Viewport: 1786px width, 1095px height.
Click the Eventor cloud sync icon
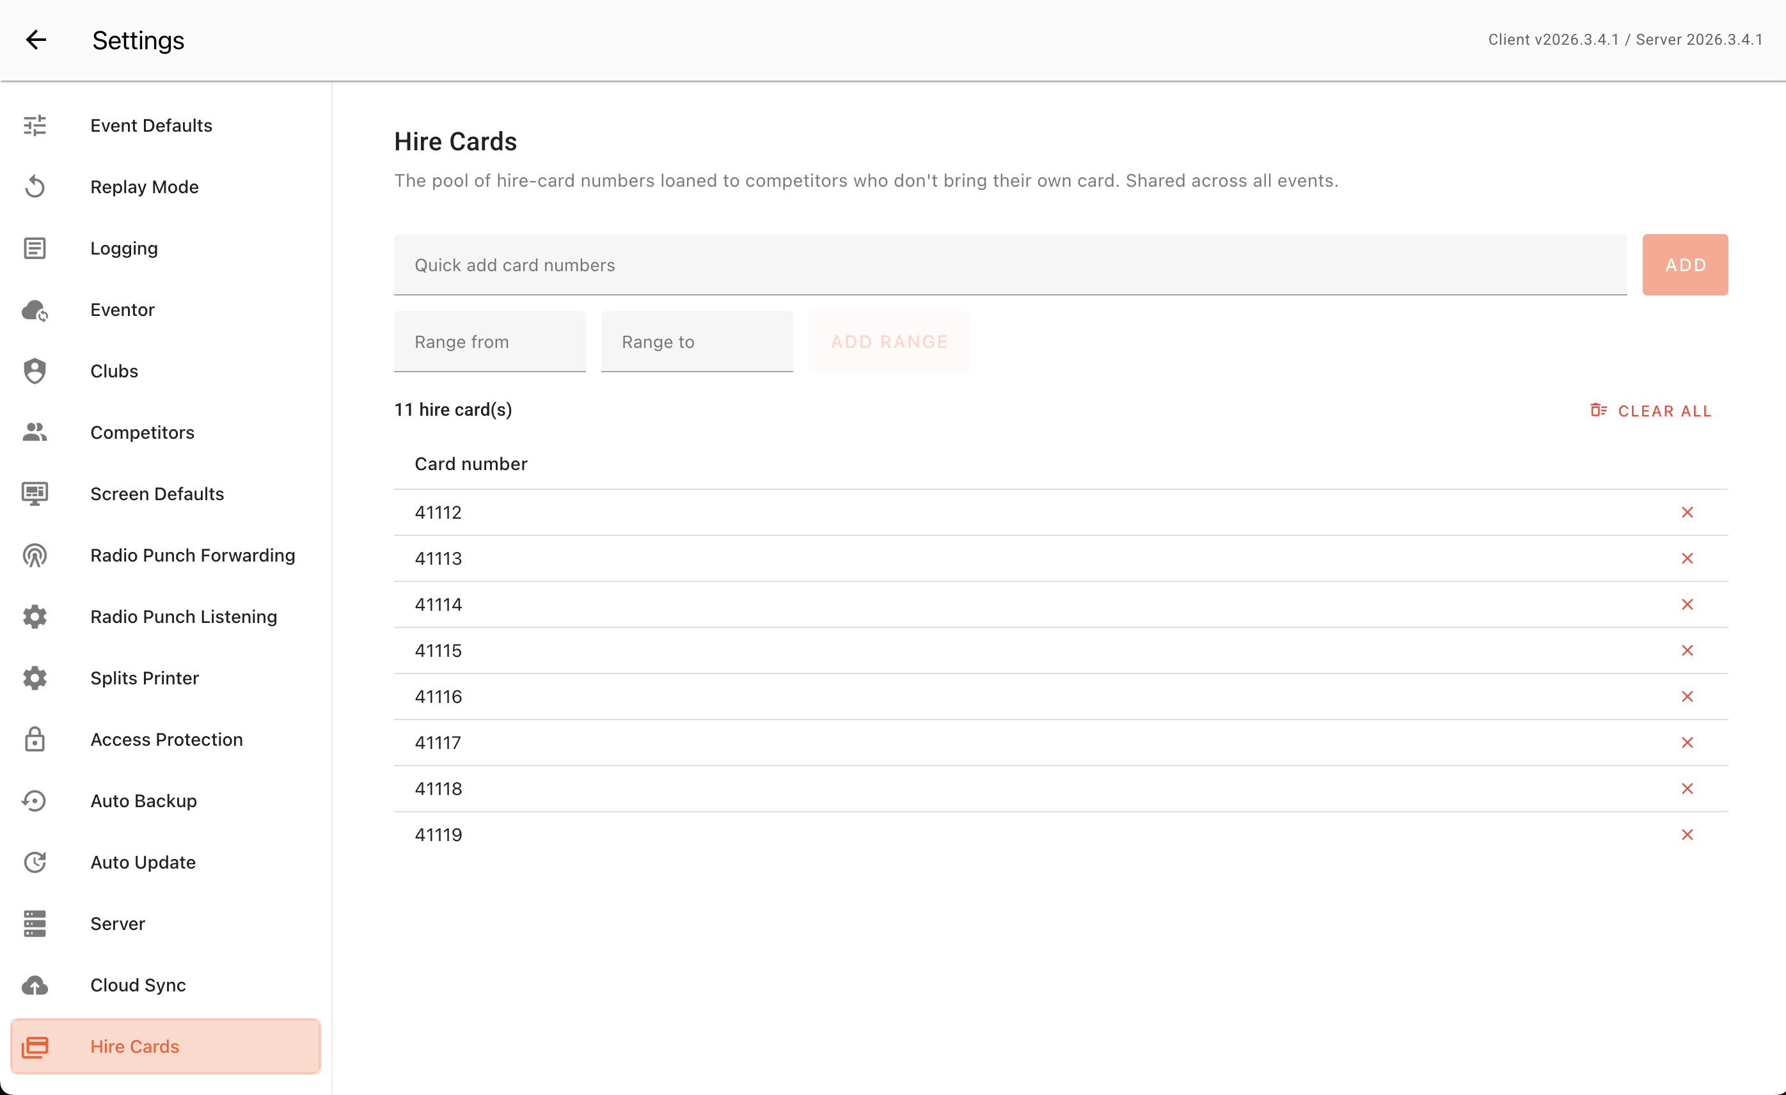pos(35,310)
